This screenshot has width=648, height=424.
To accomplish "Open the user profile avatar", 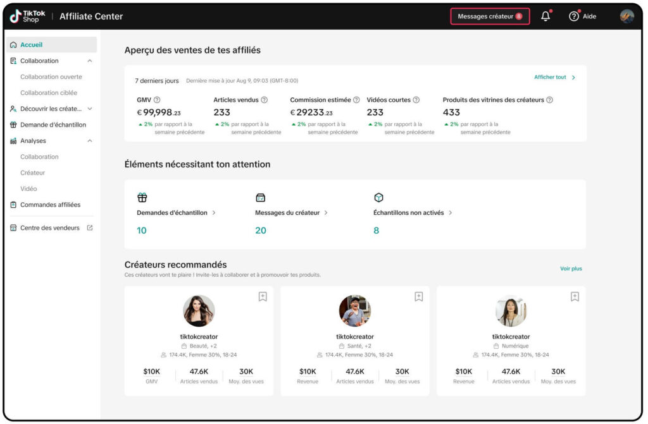I will point(627,16).
